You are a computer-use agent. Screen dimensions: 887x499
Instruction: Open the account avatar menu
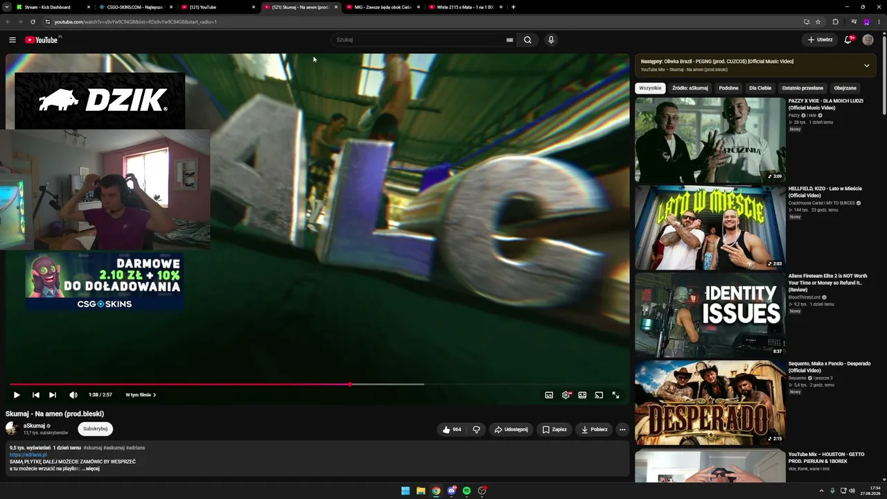click(x=868, y=40)
